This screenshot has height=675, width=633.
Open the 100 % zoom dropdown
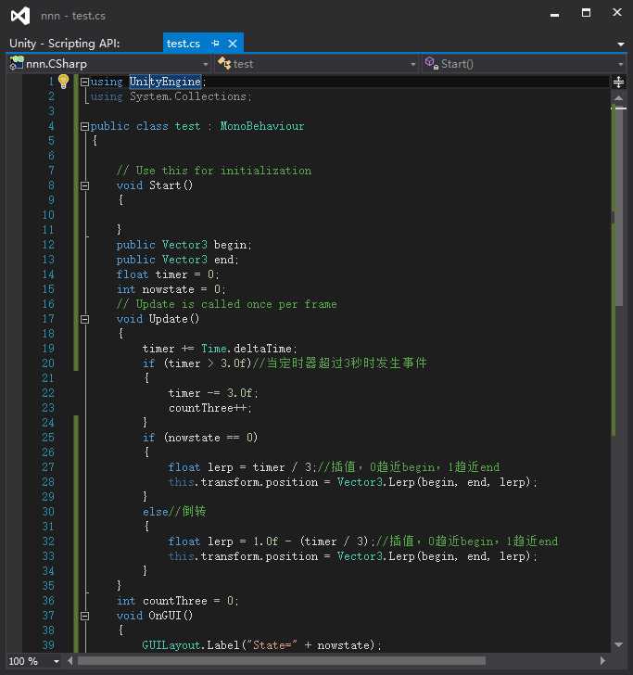pyautogui.click(x=57, y=661)
